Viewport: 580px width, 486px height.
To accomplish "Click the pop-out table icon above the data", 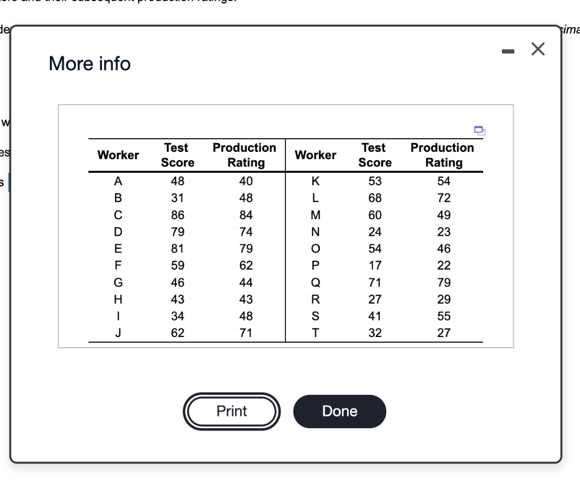I will [479, 131].
